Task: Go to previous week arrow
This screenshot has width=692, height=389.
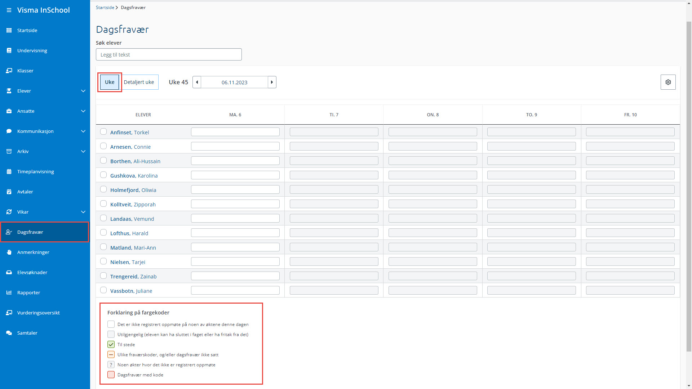Action: point(197,82)
